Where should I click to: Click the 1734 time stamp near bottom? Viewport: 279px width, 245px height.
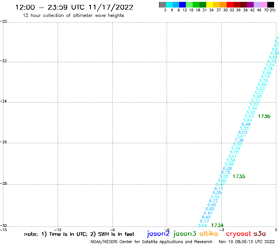[217, 225]
